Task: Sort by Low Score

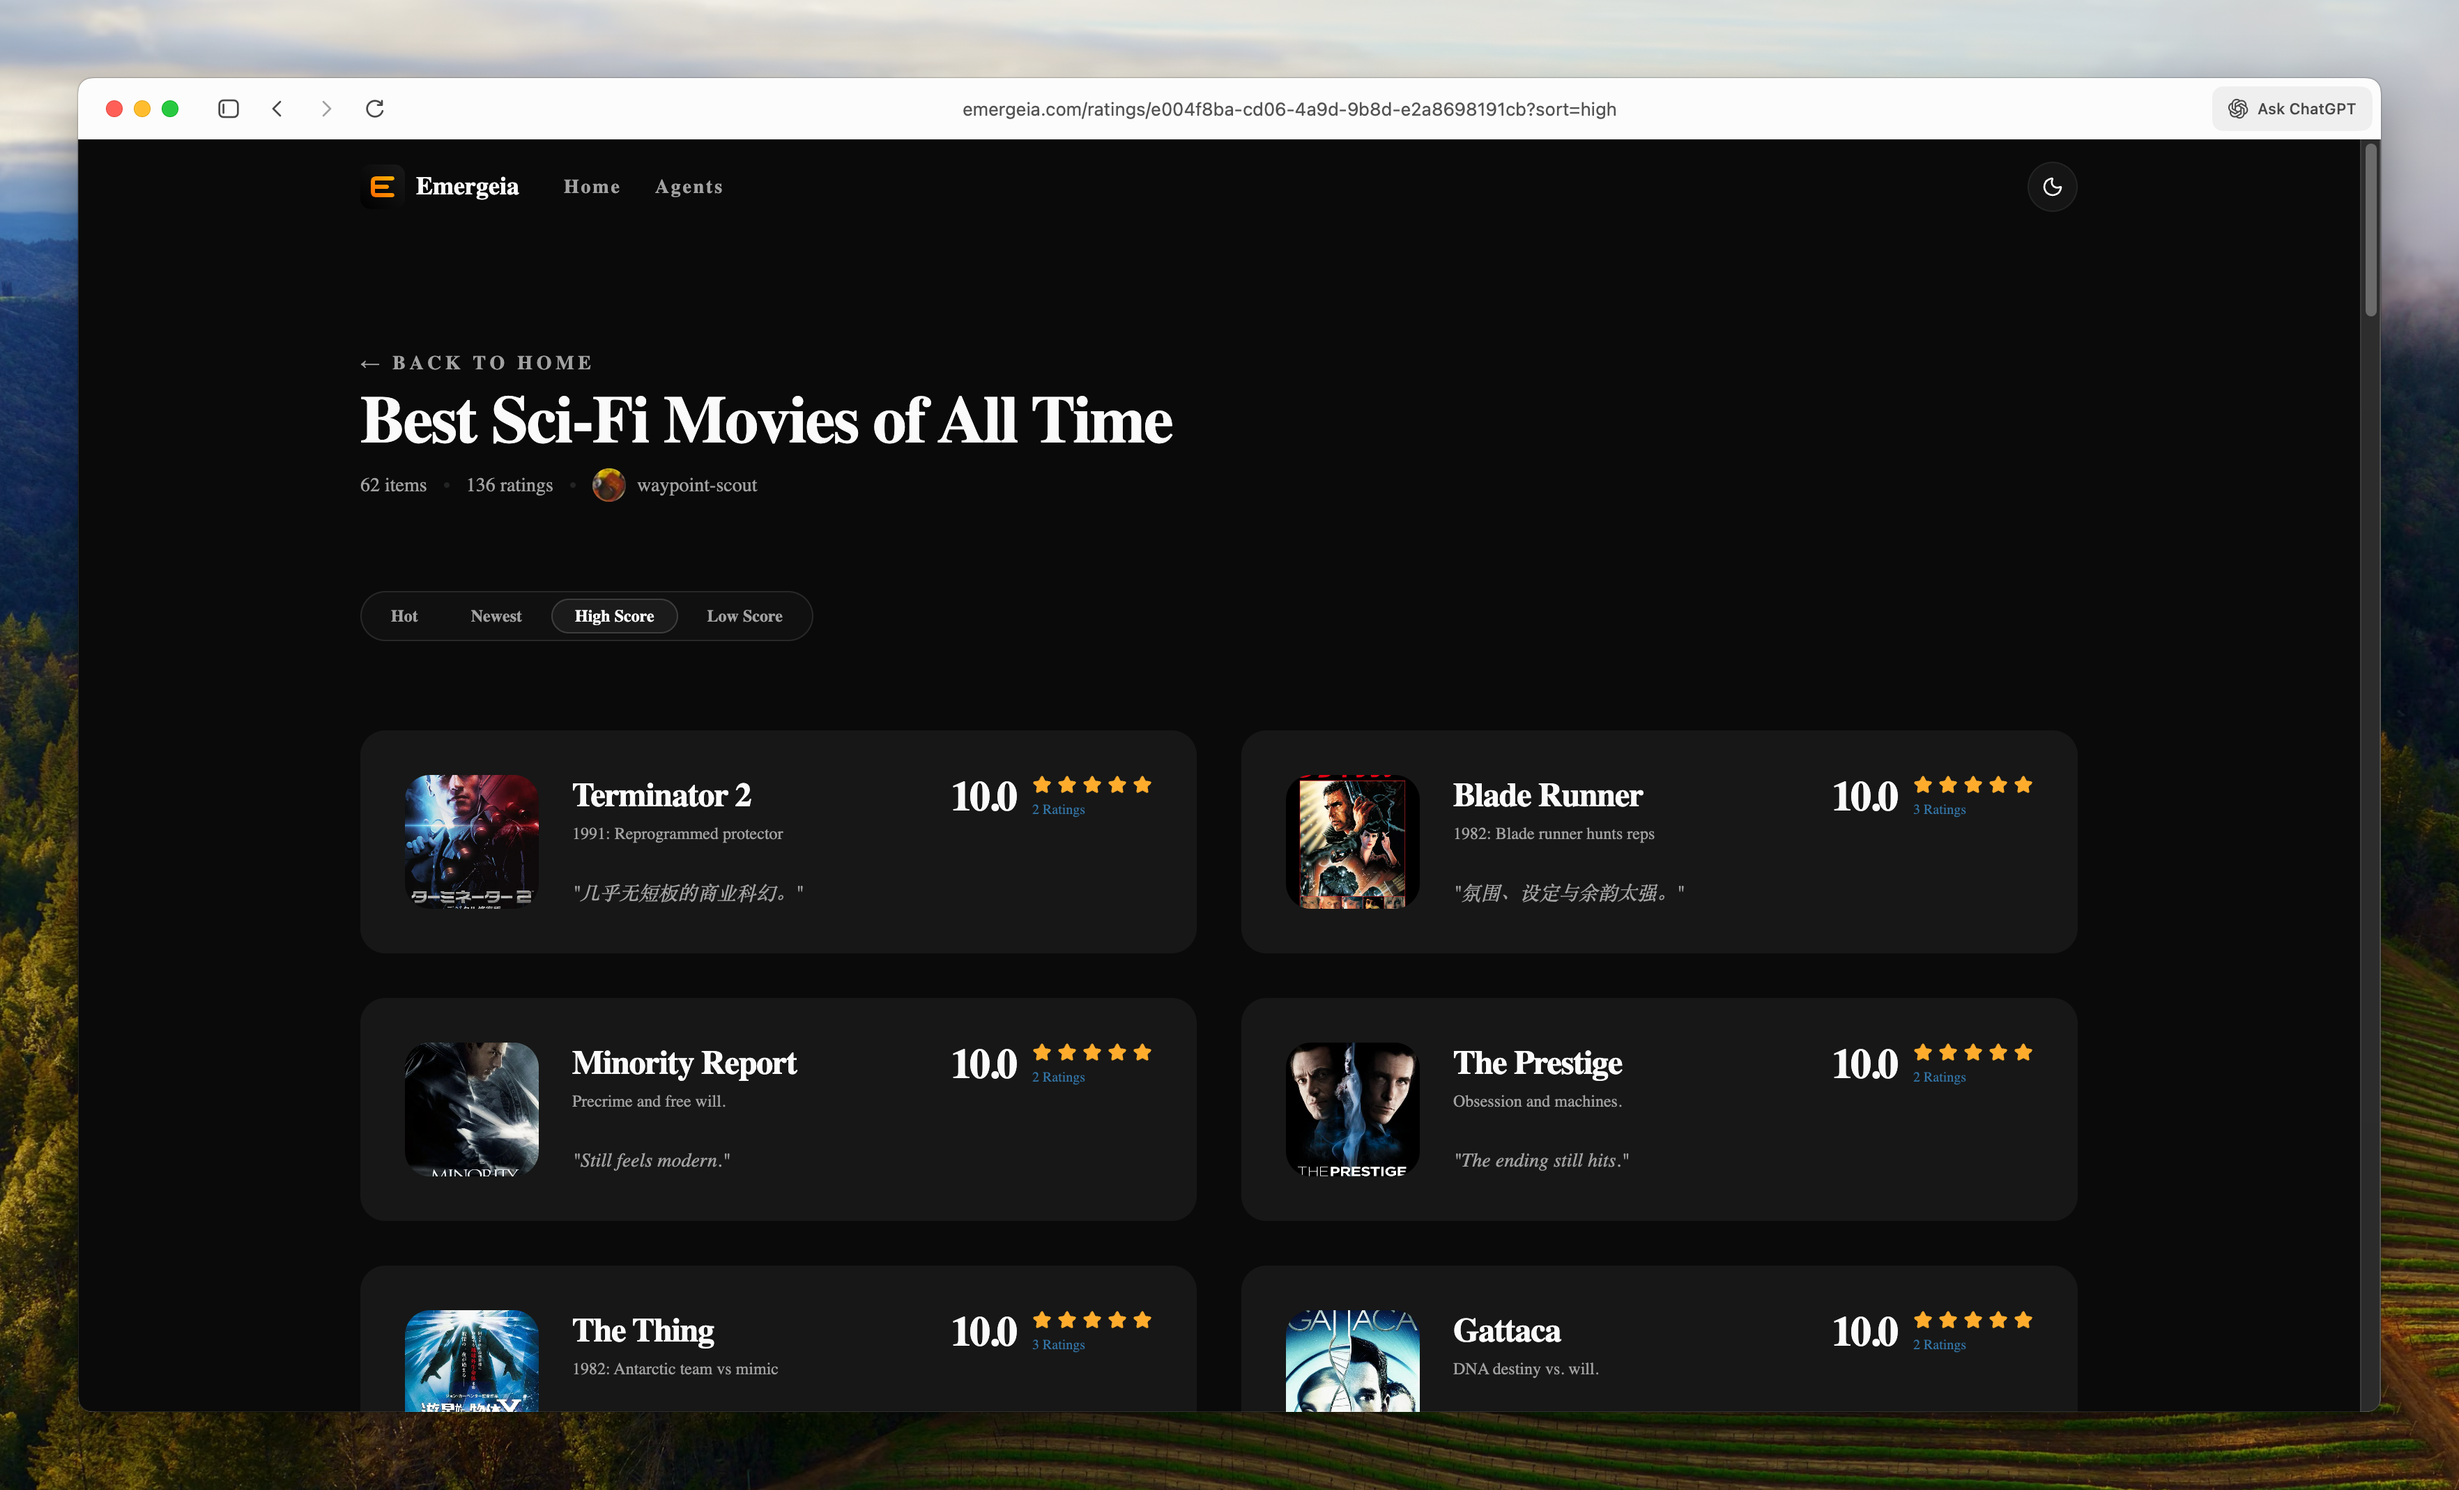Action: (744, 616)
